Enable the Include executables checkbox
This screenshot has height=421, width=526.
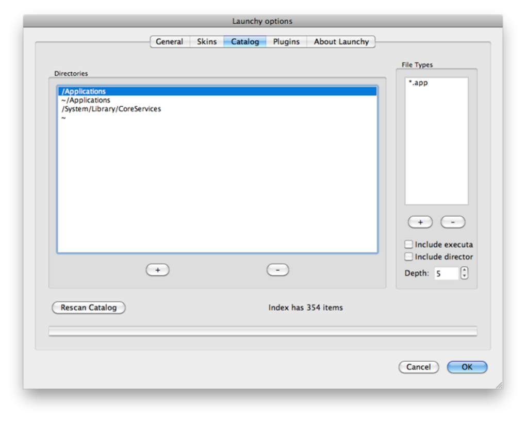tap(408, 244)
